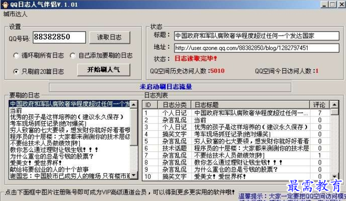
Task: Click the app icon in title bar
Action: [x=5, y=5]
